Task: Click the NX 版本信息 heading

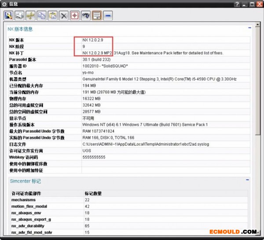Action: tap(20, 29)
